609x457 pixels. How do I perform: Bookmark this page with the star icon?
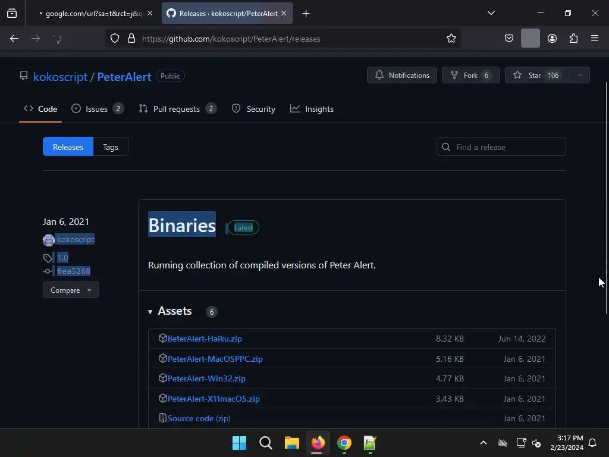click(x=451, y=38)
